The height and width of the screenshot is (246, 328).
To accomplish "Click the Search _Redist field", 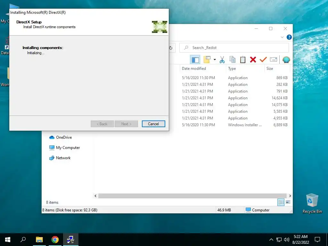I will (234, 48).
